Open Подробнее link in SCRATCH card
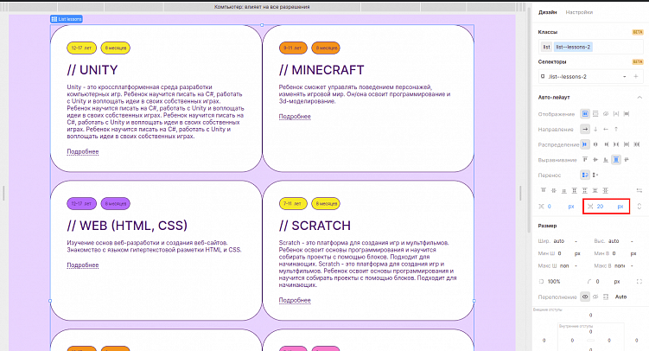Image resolution: width=649 pixels, height=351 pixels. (295, 301)
